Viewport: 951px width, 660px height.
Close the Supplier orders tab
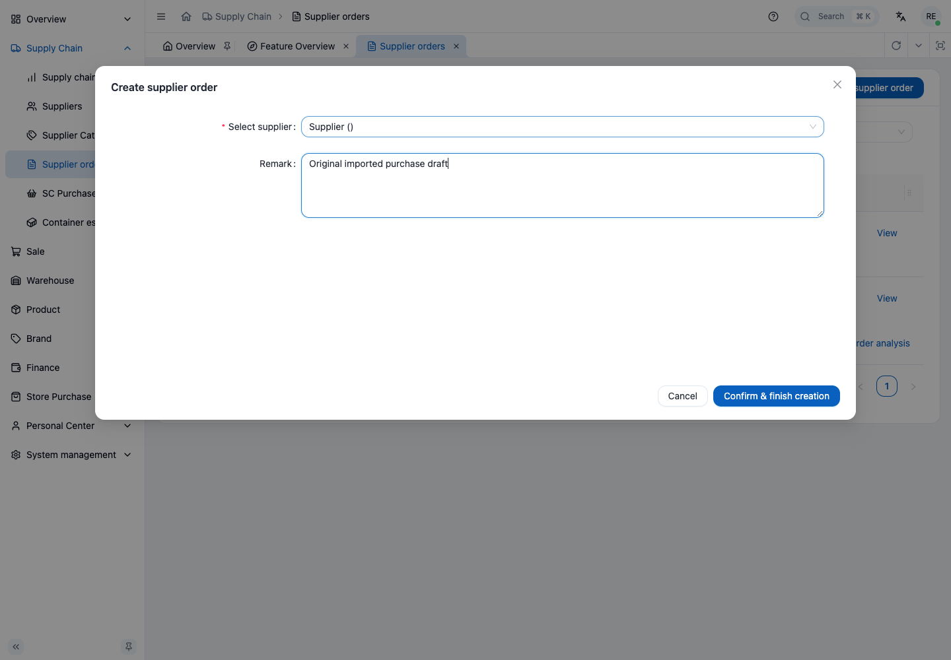456,46
